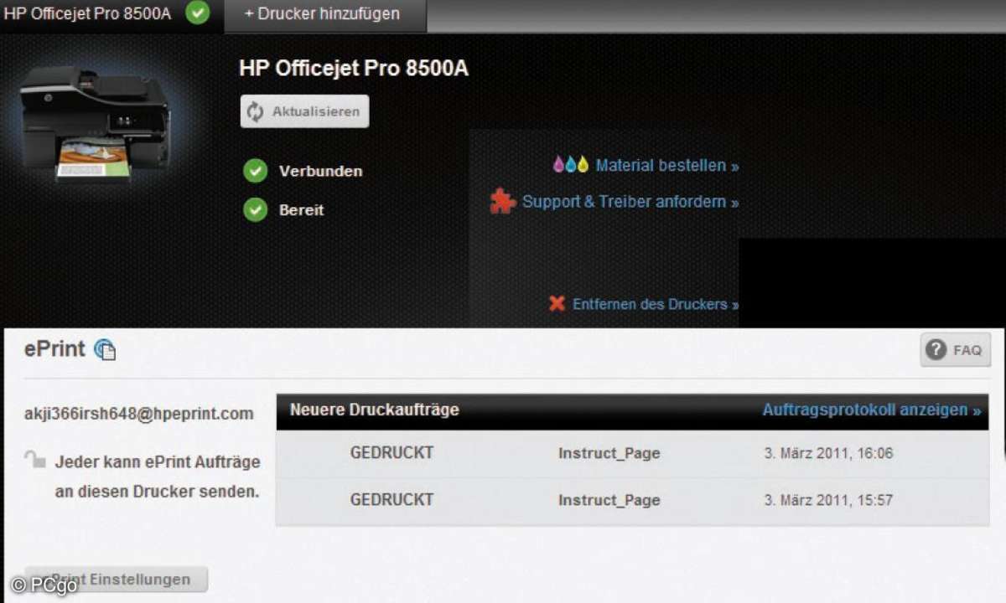Open the FAQ button
Viewport: 1006px width, 603px height.
(x=956, y=350)
